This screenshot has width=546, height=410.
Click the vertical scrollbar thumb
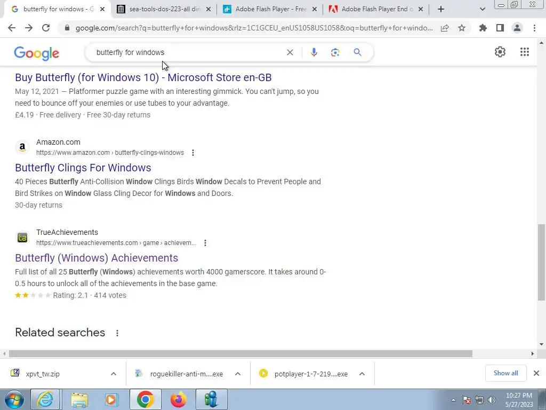coord(541,262)
